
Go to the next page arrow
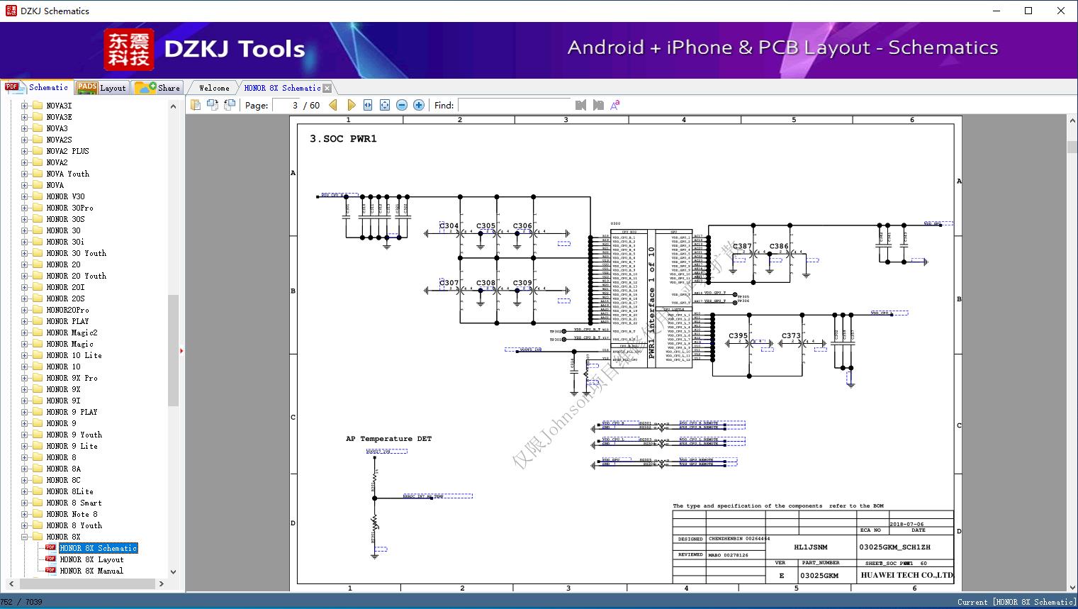(351, 105)
